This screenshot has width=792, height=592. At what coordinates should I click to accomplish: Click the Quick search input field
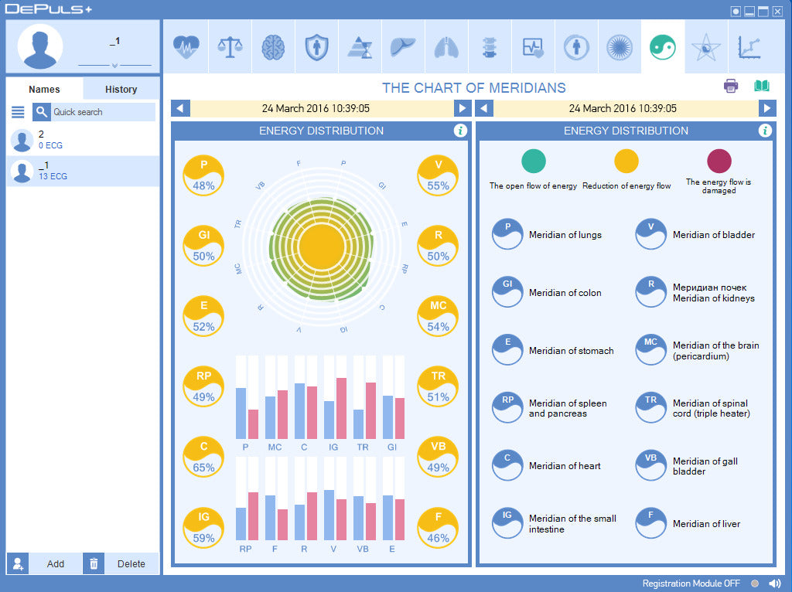[x=102, y=112]
